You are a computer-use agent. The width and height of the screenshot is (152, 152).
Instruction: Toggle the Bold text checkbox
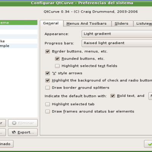[x=112, y=96]
